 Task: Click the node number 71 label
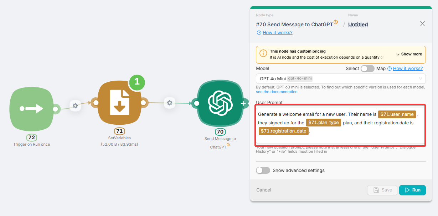[119, 131]
